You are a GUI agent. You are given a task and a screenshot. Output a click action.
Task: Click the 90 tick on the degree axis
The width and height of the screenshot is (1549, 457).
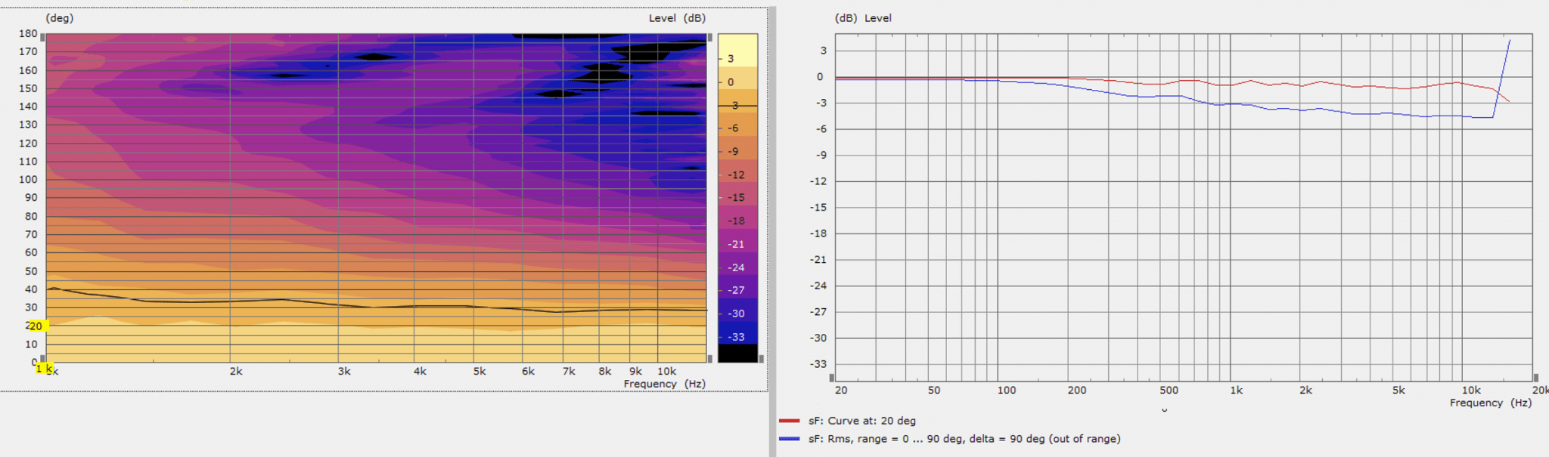click(x=31, y=198)
